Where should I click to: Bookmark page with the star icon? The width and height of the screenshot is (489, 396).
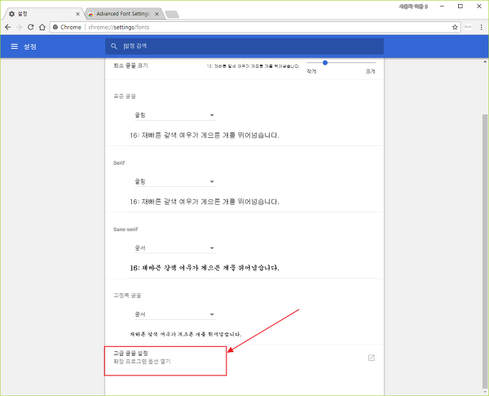pos(455,27)
